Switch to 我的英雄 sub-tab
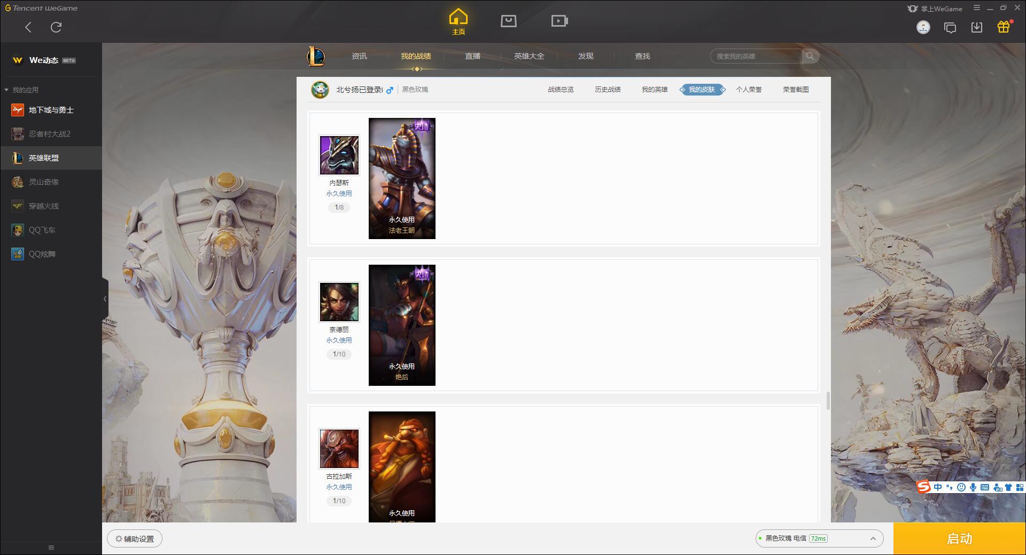The image size is (1026, 555). coord(655,90)
